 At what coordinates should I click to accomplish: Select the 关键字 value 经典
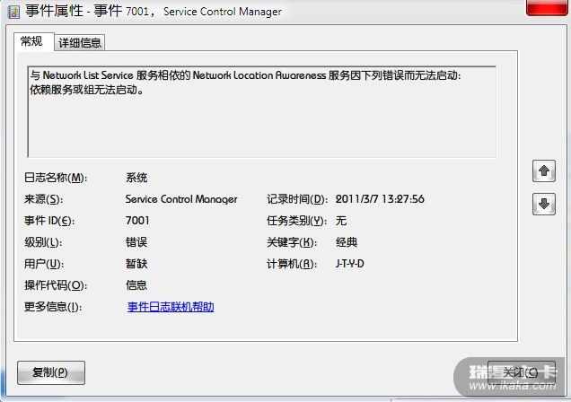pyautogui.click(x=347, y=242)
